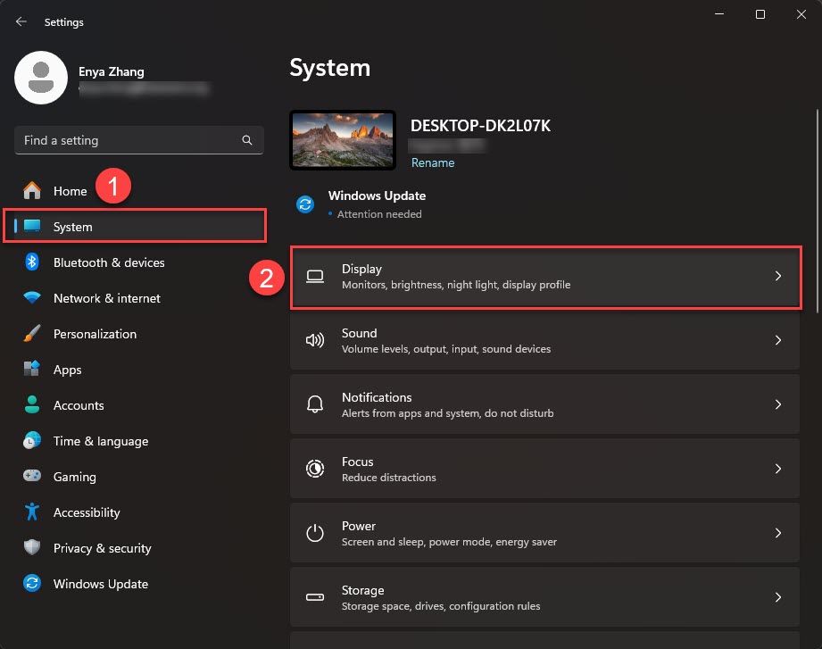
Task: Open Bluetooth & devices settings
Action: pos(111,262)
